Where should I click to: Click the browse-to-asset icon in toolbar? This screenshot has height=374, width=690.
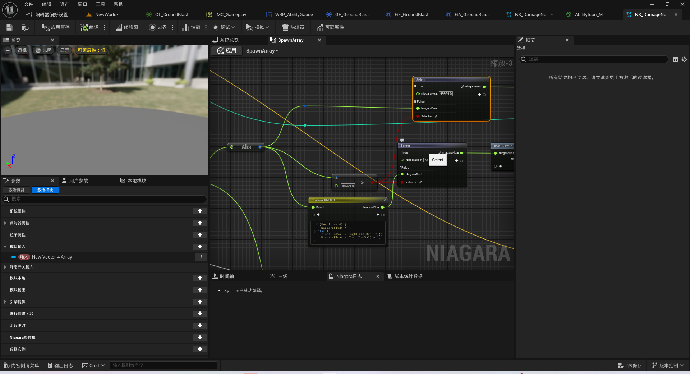(x=25, y=27)
